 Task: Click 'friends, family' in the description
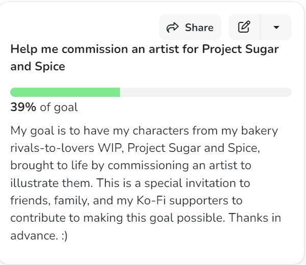pyautogui.click(x=50, y=201)
